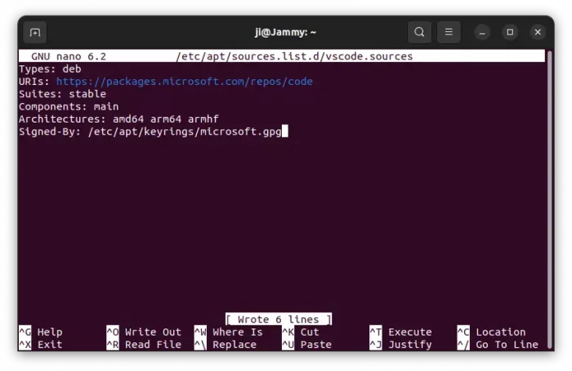Click the ^O Write Out shortcut
572x371 pixels.
144,332
